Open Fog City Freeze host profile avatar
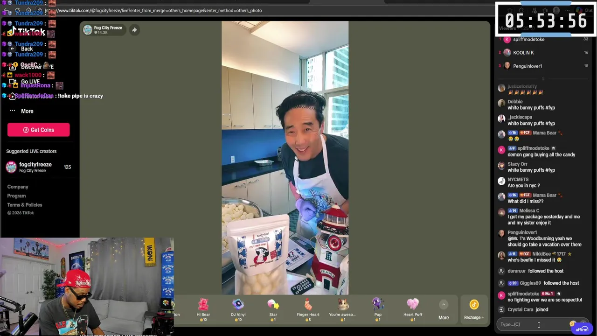 [87, 30]
